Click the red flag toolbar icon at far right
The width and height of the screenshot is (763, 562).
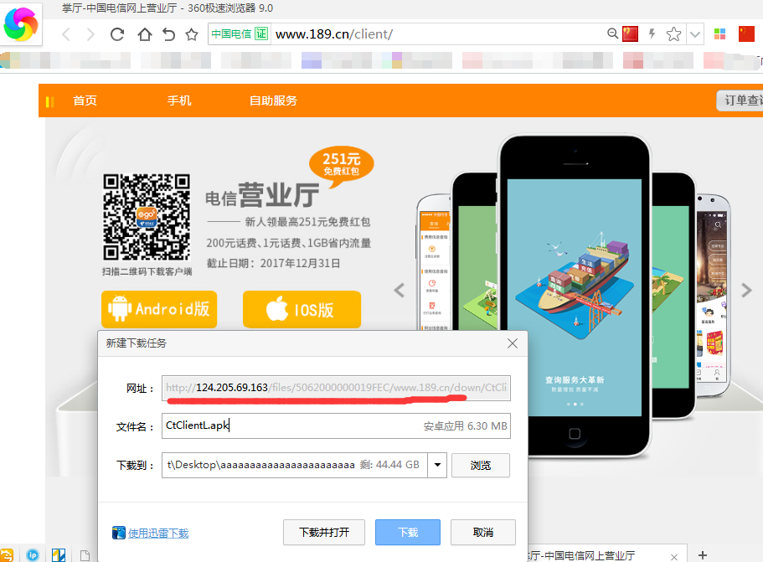pos(746,34)
